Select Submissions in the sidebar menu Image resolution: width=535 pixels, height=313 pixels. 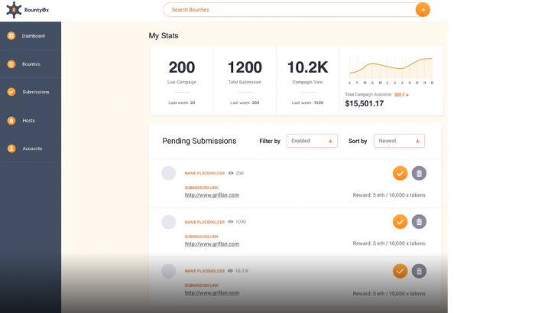pos(35,92)
